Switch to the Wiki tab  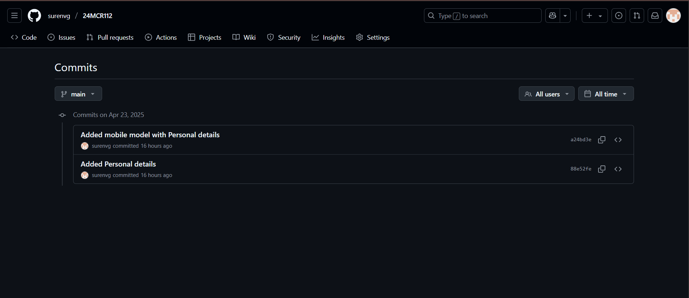point(244,37)
